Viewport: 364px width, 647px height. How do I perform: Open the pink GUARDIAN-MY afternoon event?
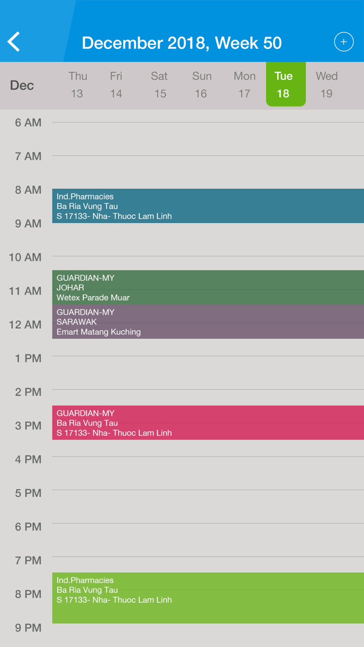[x=208, y=422]
